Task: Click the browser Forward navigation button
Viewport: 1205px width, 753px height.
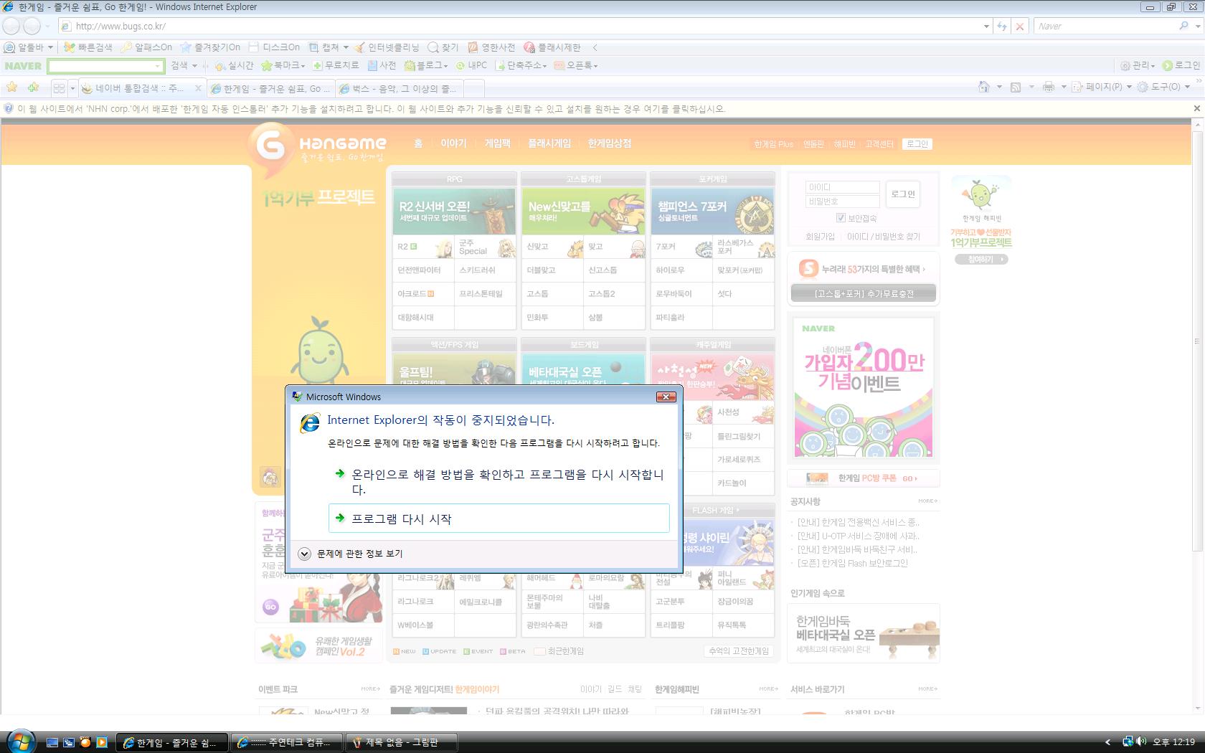Action: coord(32,27)
